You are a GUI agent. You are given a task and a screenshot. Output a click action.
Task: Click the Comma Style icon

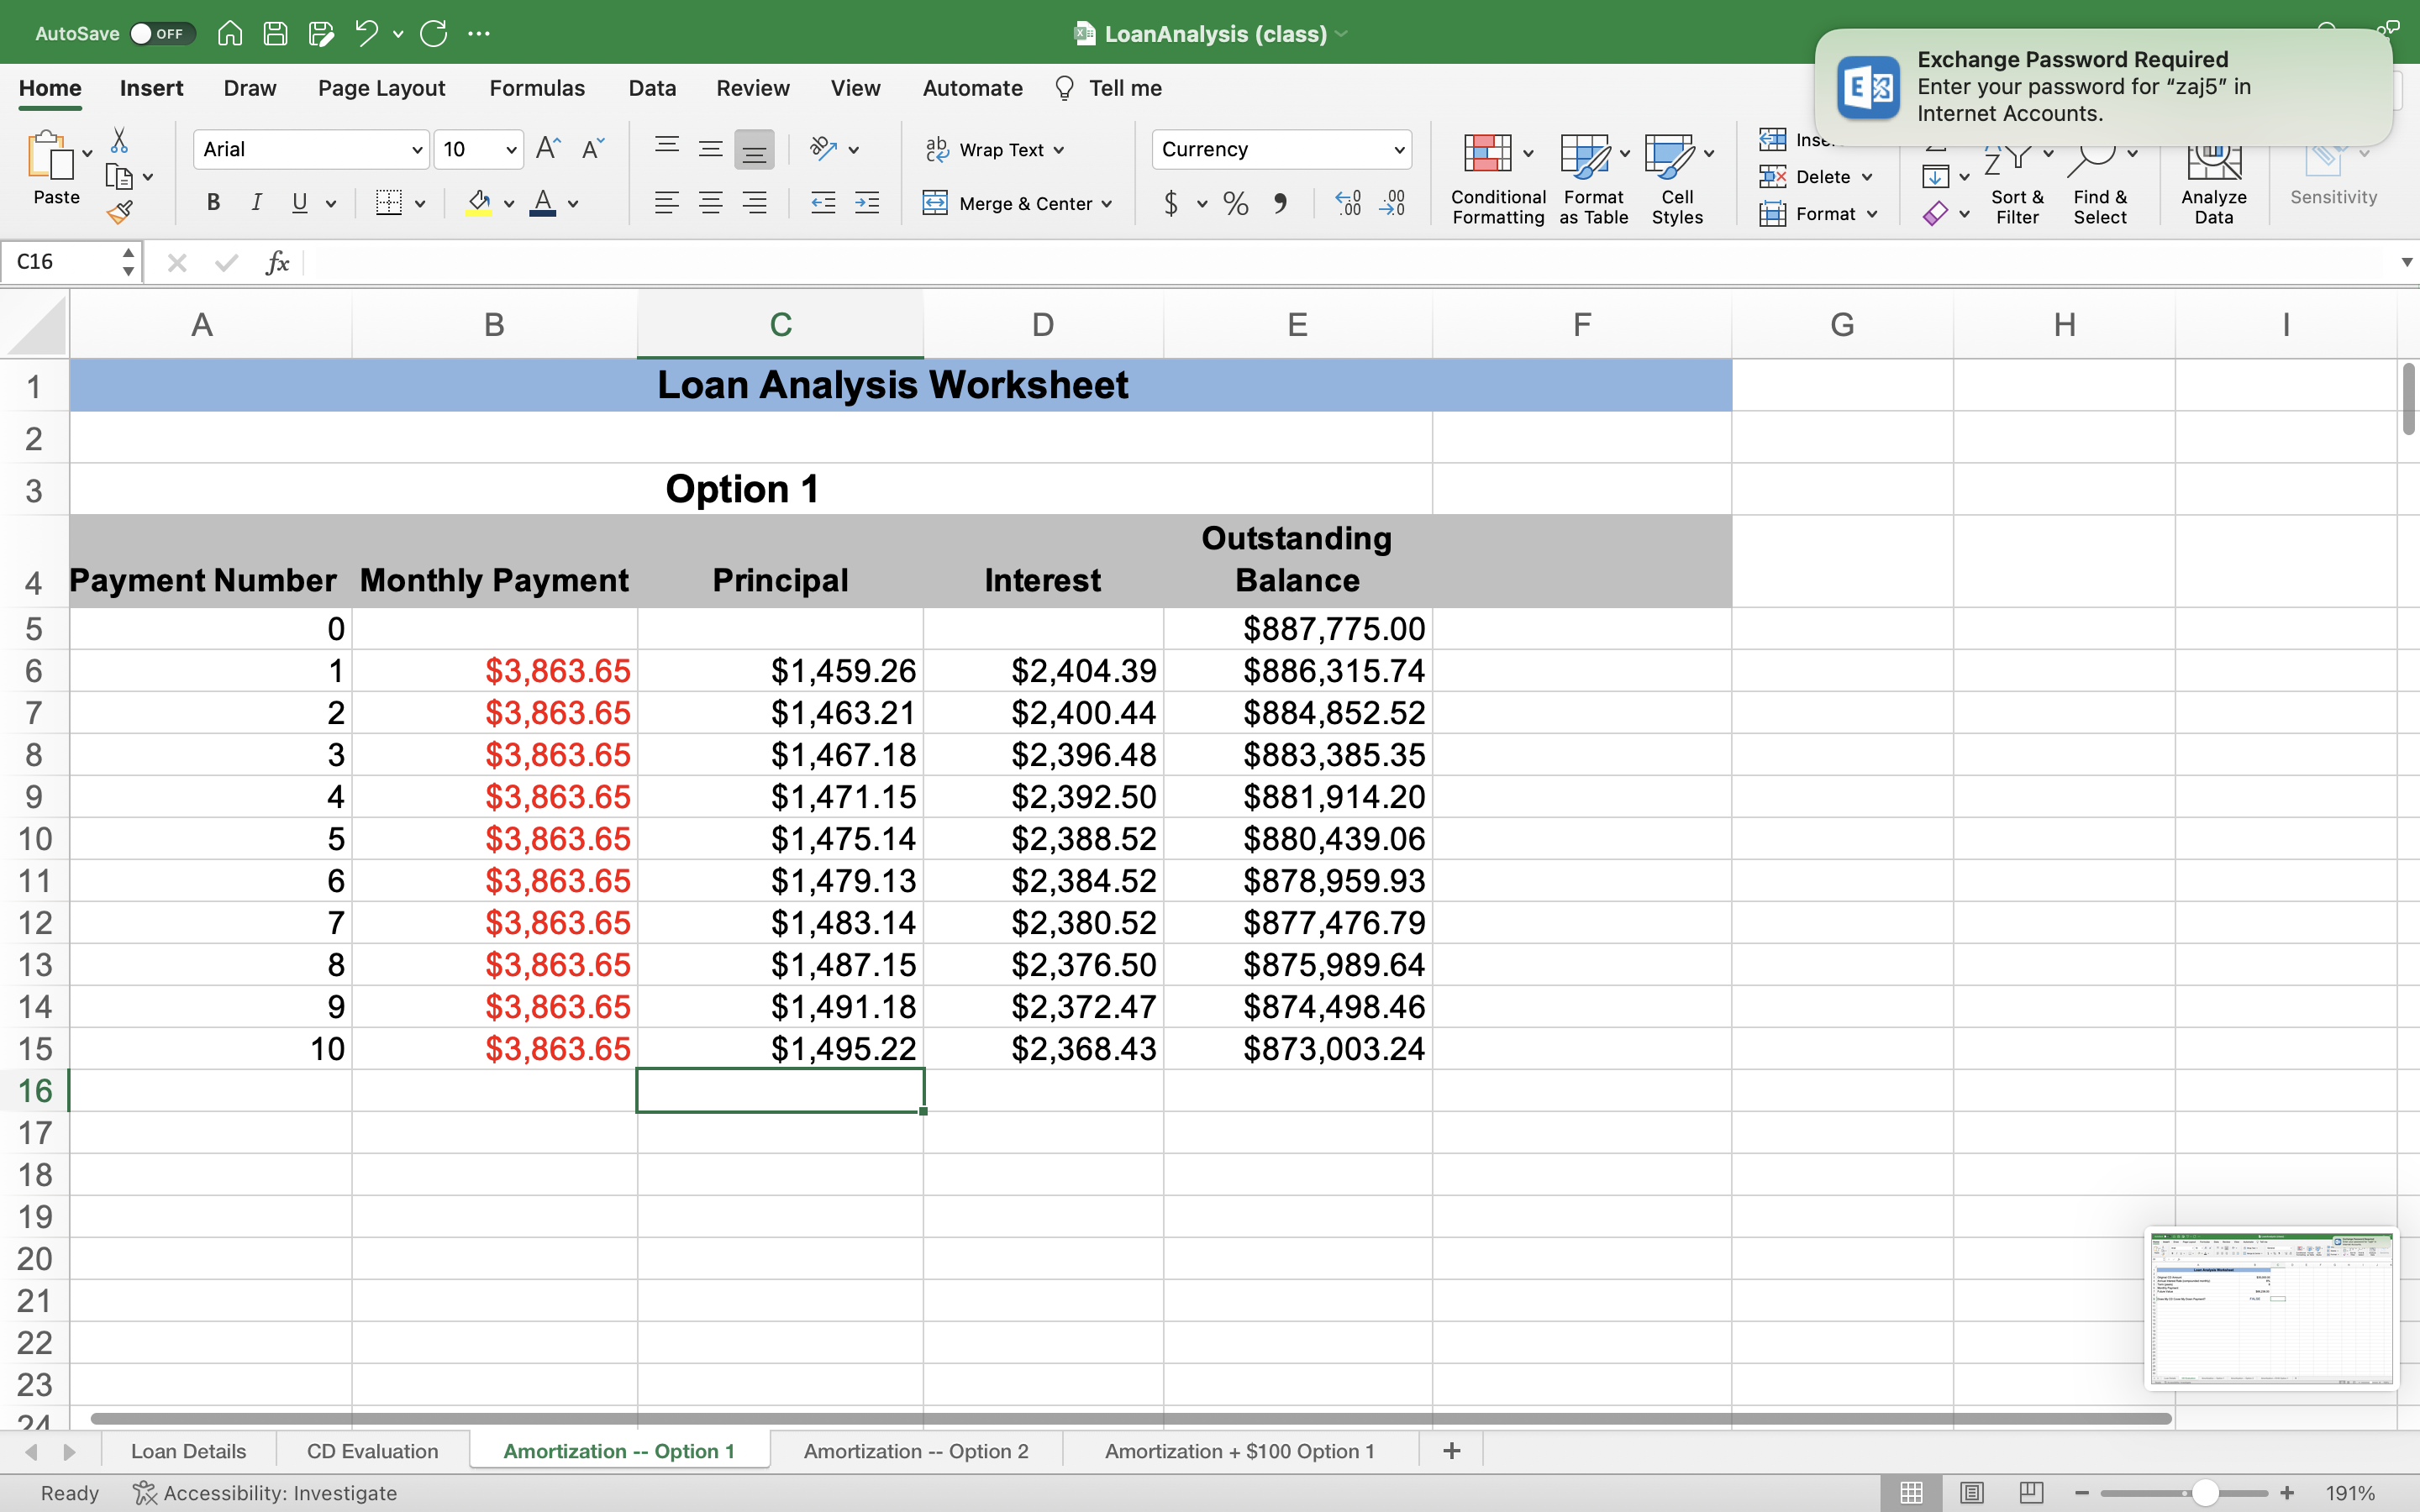click(1280, 204)
